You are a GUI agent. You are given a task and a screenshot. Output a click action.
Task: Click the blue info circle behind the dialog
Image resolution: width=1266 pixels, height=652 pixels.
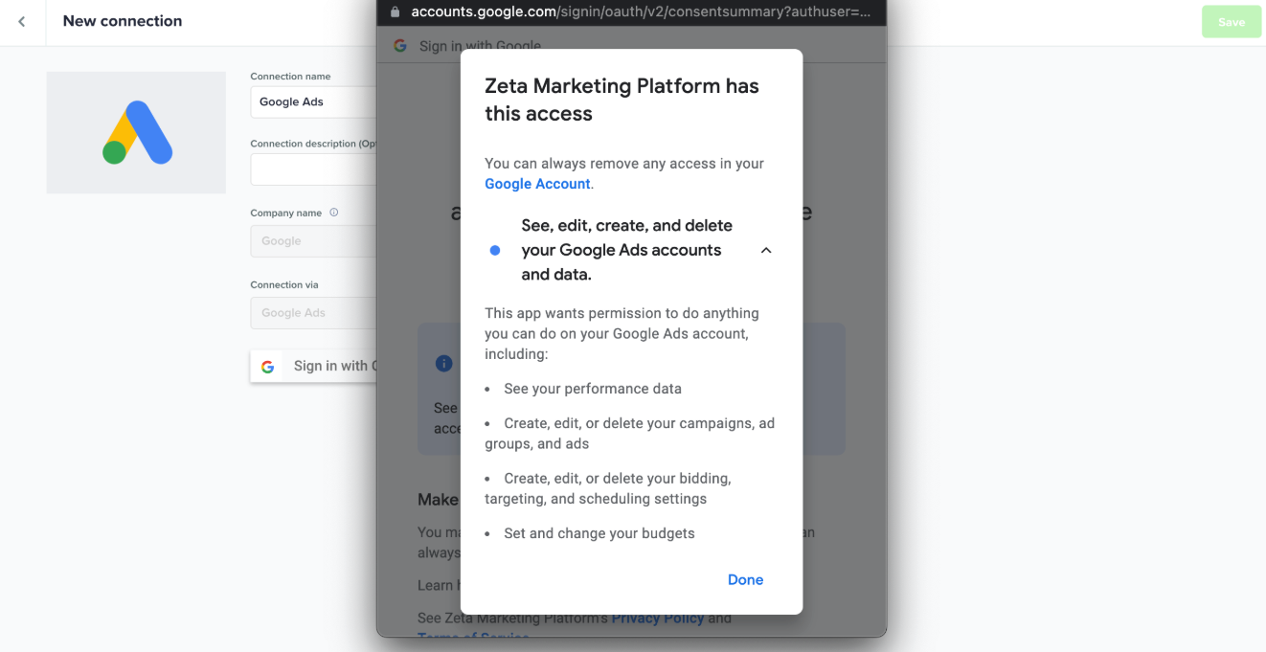pos(443,363)
